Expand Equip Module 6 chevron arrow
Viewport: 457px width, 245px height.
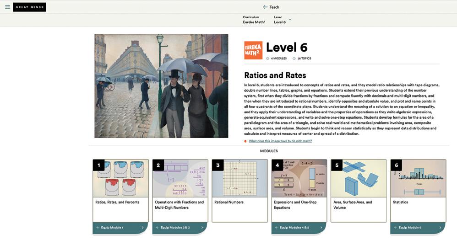pos(440,228)
